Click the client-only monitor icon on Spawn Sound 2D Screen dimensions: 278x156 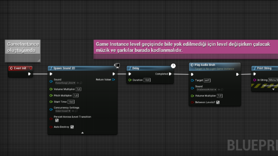tap(117, 66)
